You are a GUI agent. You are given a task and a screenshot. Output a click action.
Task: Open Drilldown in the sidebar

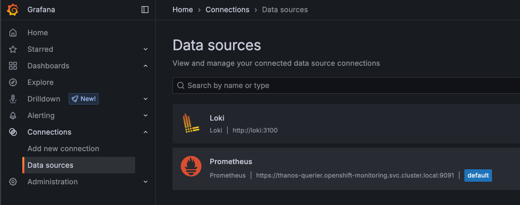coord(44,99)
